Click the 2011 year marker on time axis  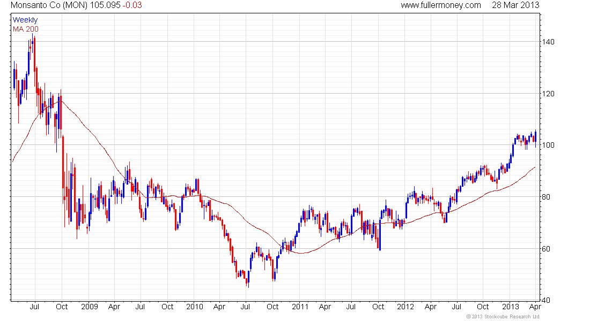coord(300,307)
